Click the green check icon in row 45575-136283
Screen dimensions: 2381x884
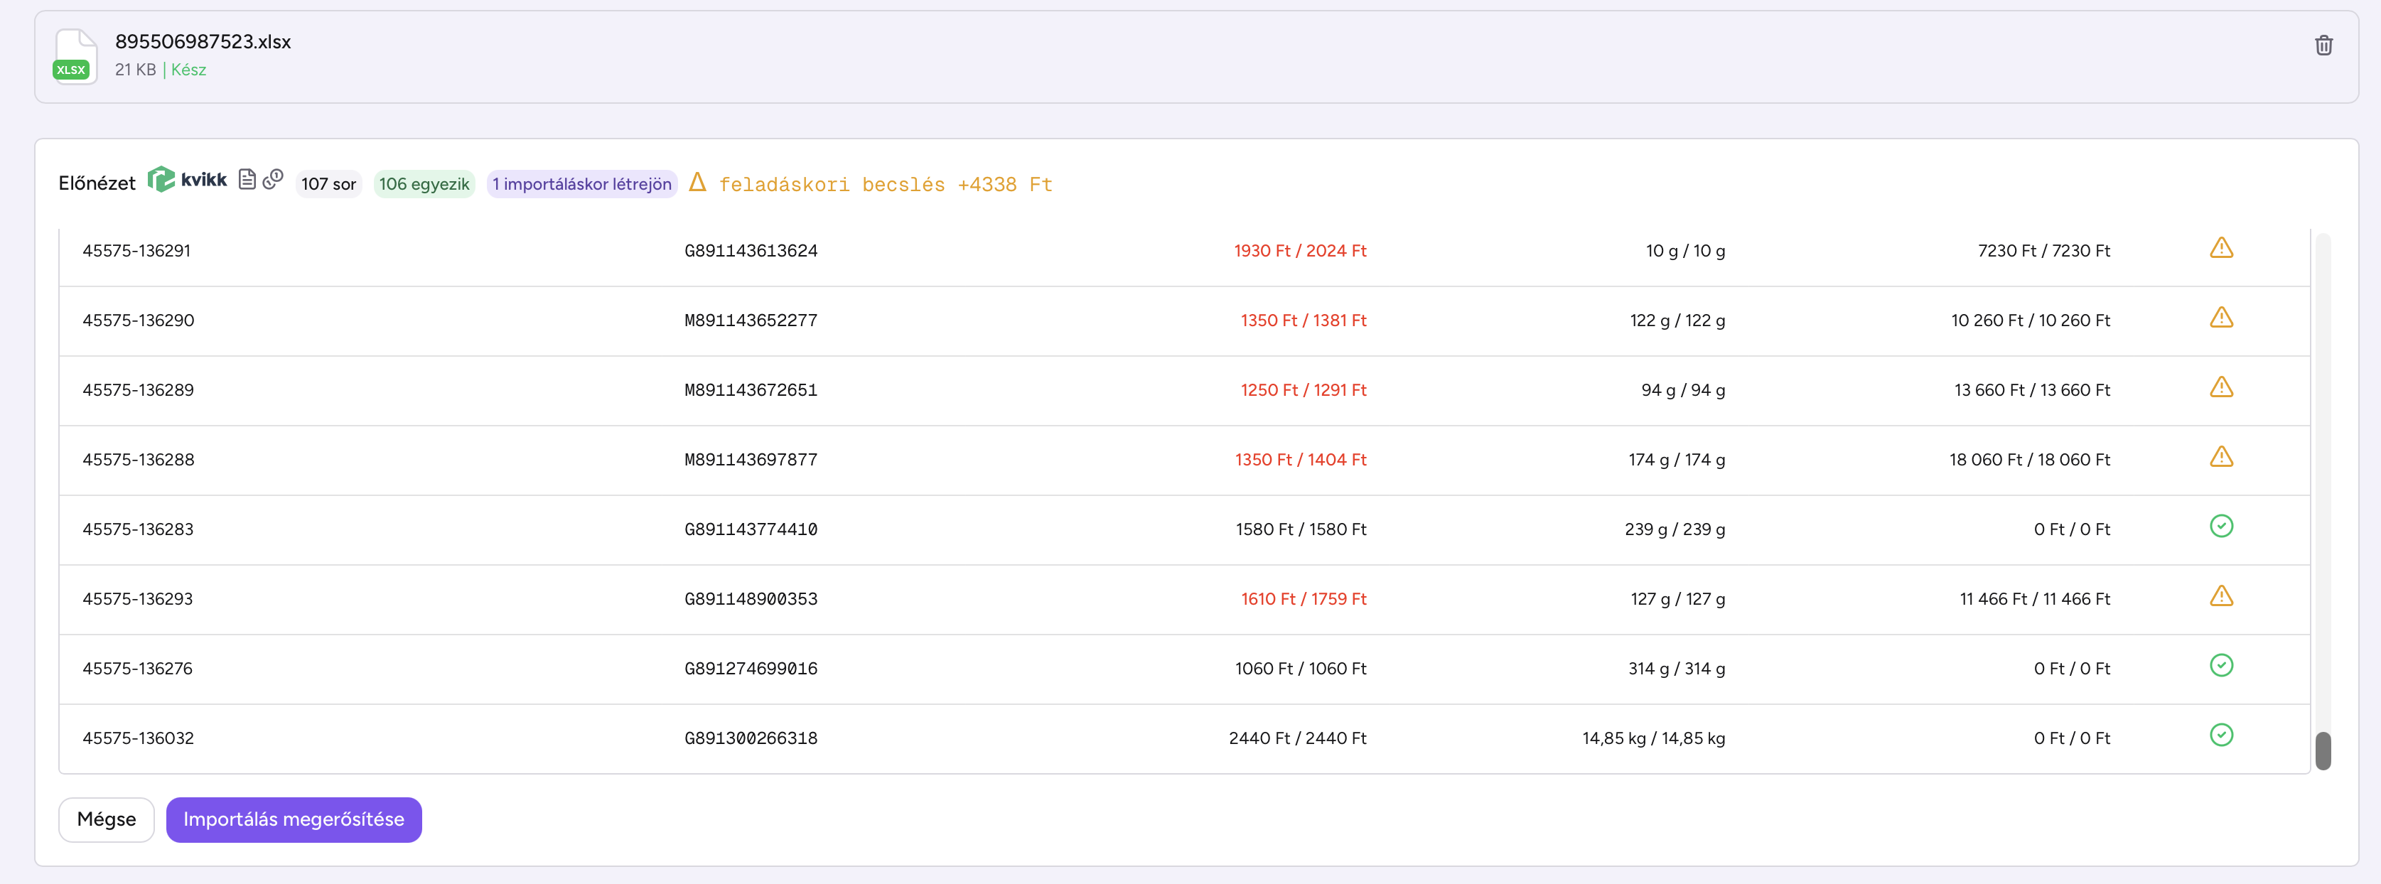tap(2221, 527)
